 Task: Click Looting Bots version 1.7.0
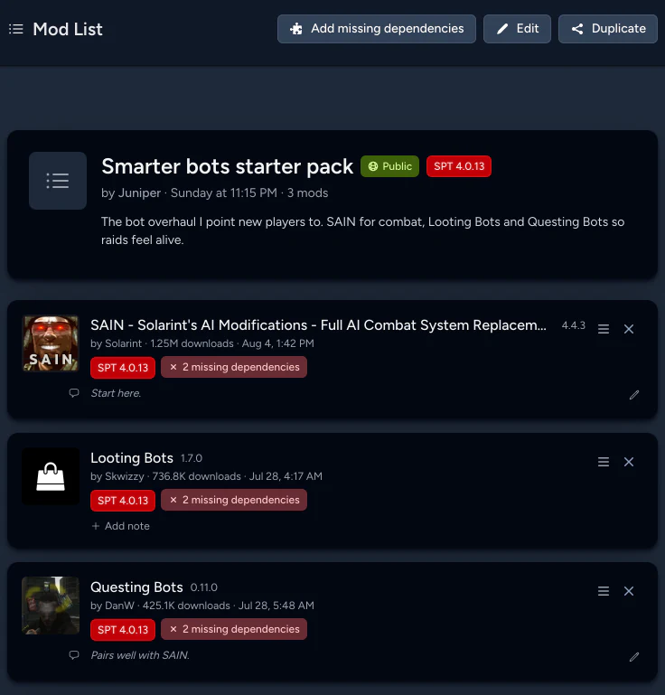point(192,458)
